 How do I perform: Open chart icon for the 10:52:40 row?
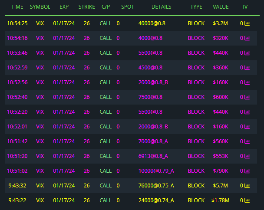pyautogui.click(x=247, y=97)
